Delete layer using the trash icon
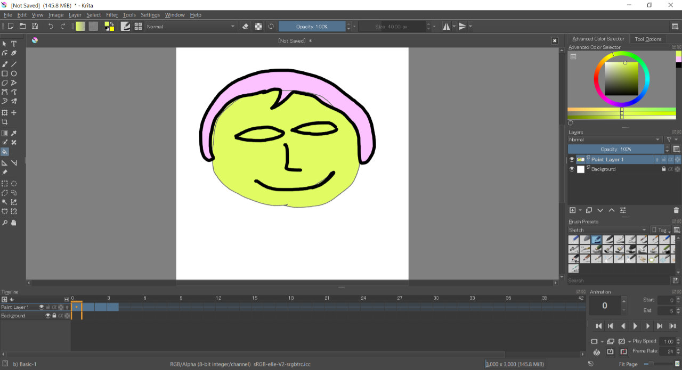This screenshot has width=682, height=370. point(676,210)
